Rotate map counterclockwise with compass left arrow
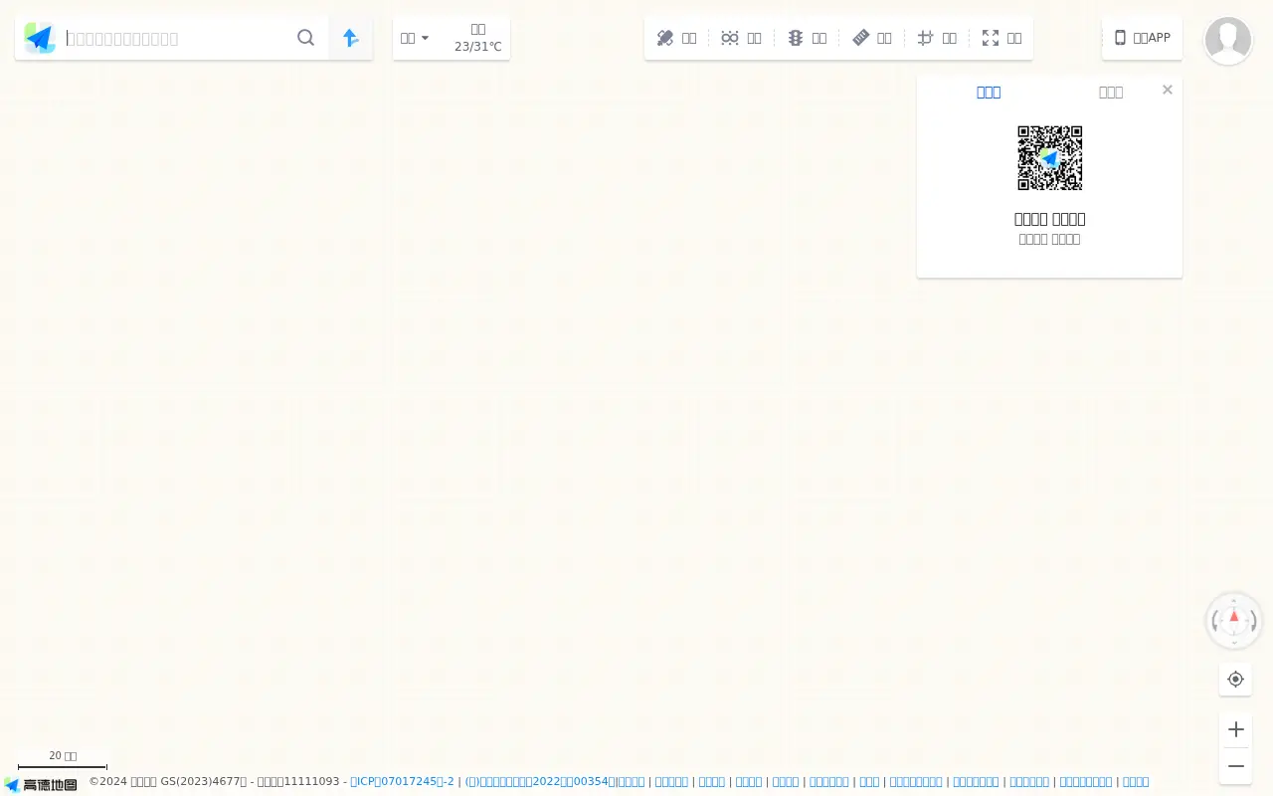 (1215, 622)
